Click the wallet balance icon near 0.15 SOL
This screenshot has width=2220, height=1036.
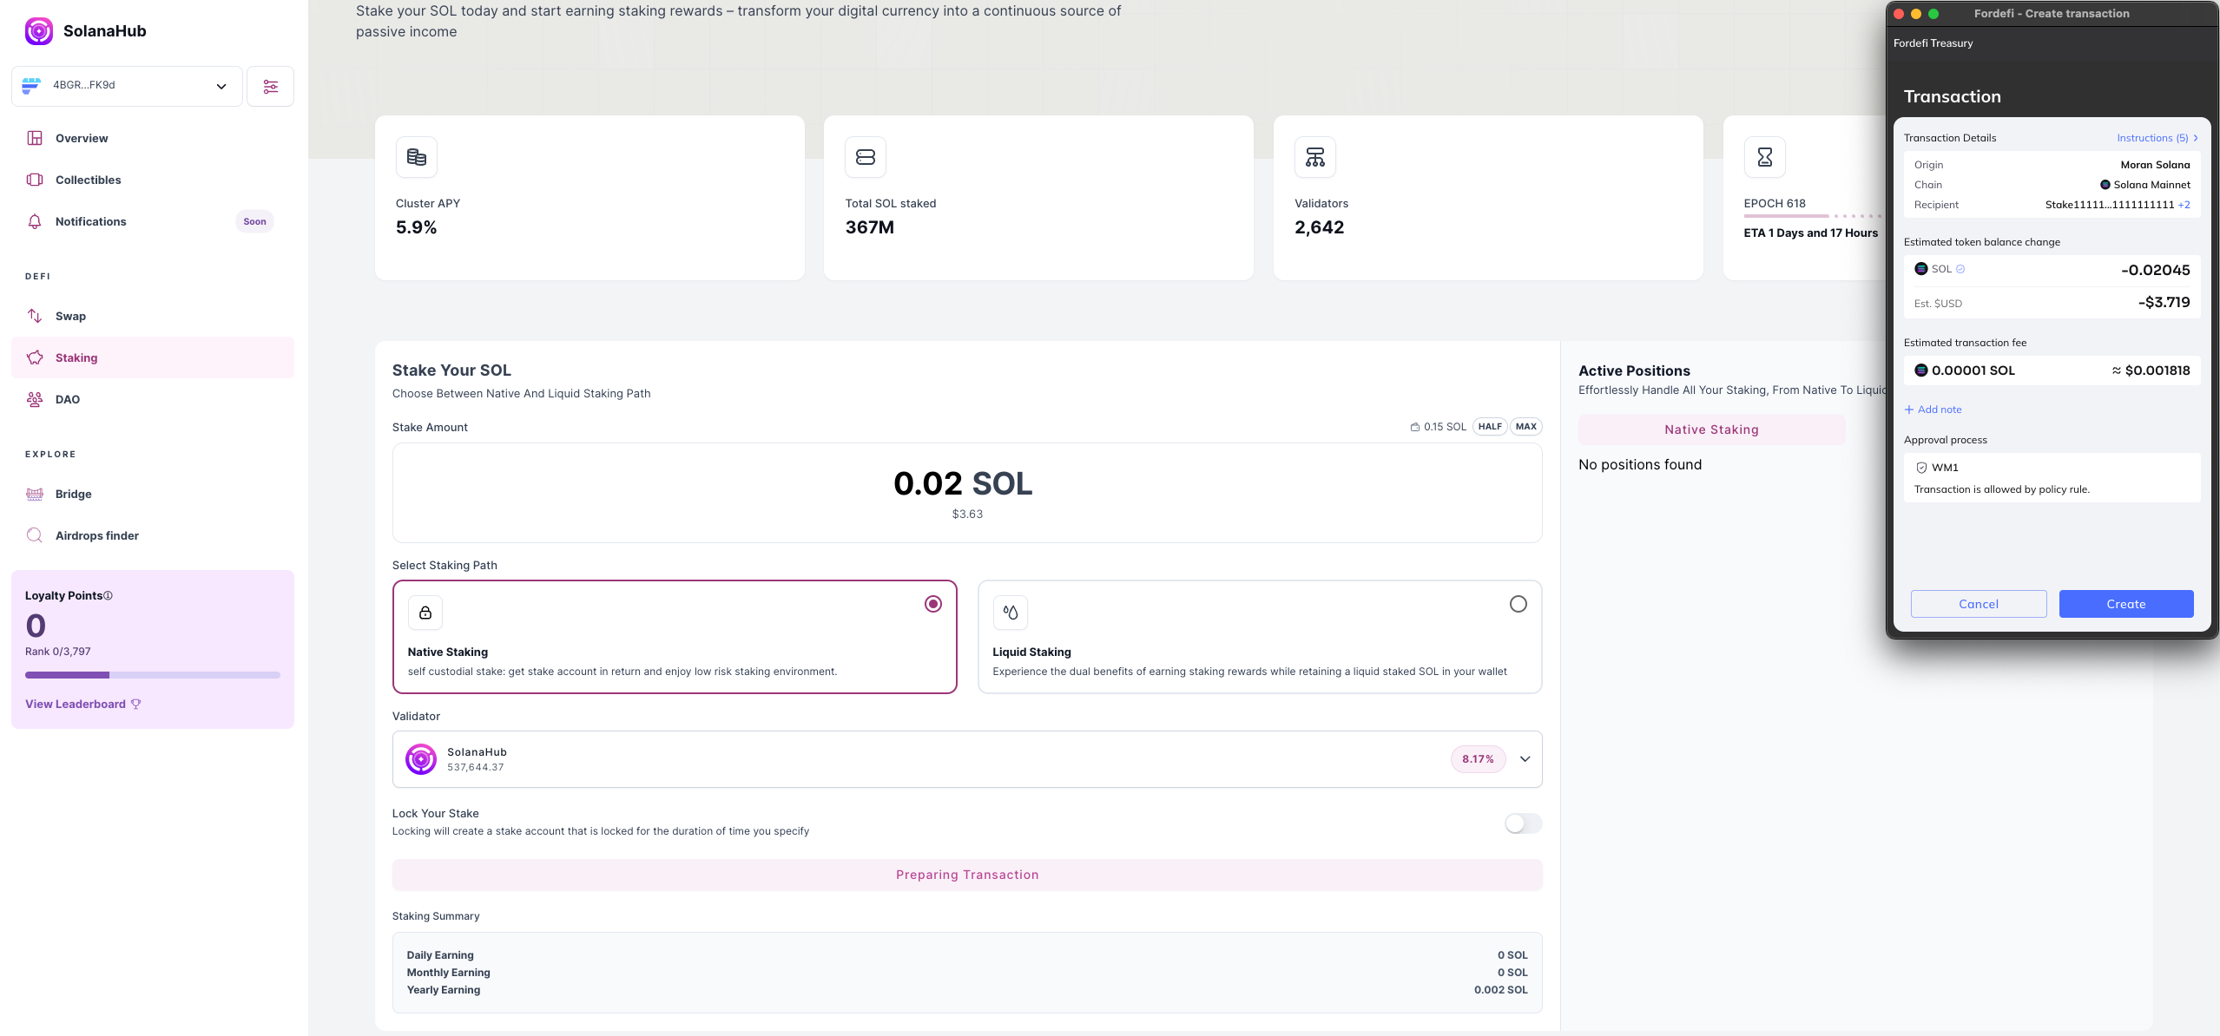1415,427
